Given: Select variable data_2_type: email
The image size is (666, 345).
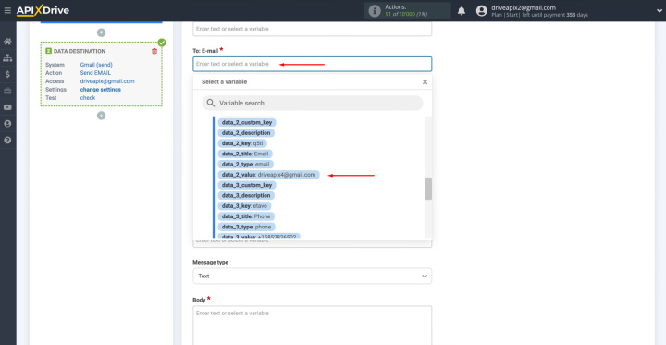Looking at the screenshot, I should tap(245, 164).
